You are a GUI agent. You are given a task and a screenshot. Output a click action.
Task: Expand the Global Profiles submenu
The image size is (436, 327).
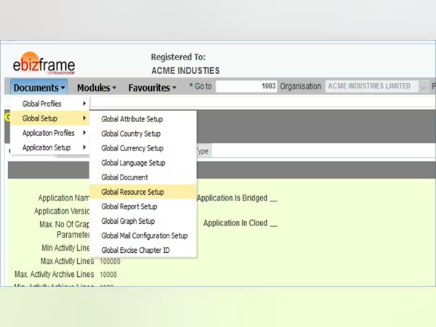[49, 104]
